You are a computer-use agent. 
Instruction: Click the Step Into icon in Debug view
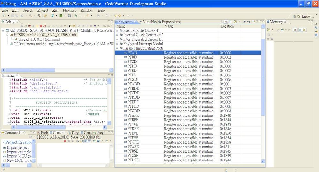click(54, 26)
